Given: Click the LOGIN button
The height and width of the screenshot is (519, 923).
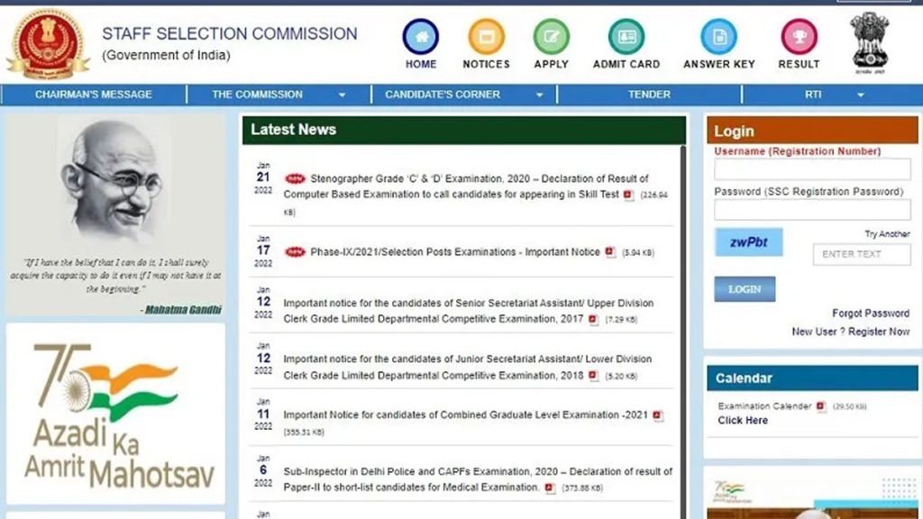Looking at the screenshot, I should click(x=745, y=289).
